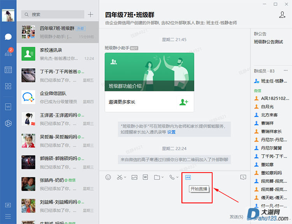Click the scissors screenshot tool
This screenshot has height=224, width=292.
tap(120, 177)
